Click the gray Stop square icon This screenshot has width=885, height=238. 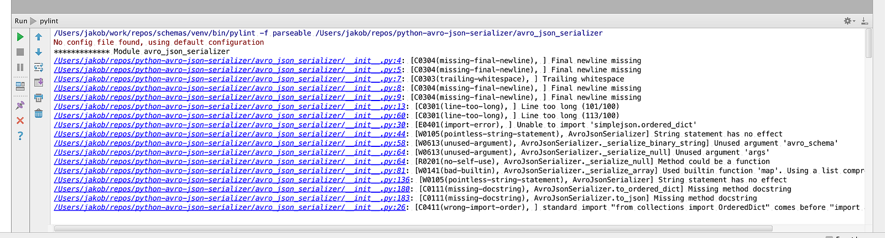(20, 52)
